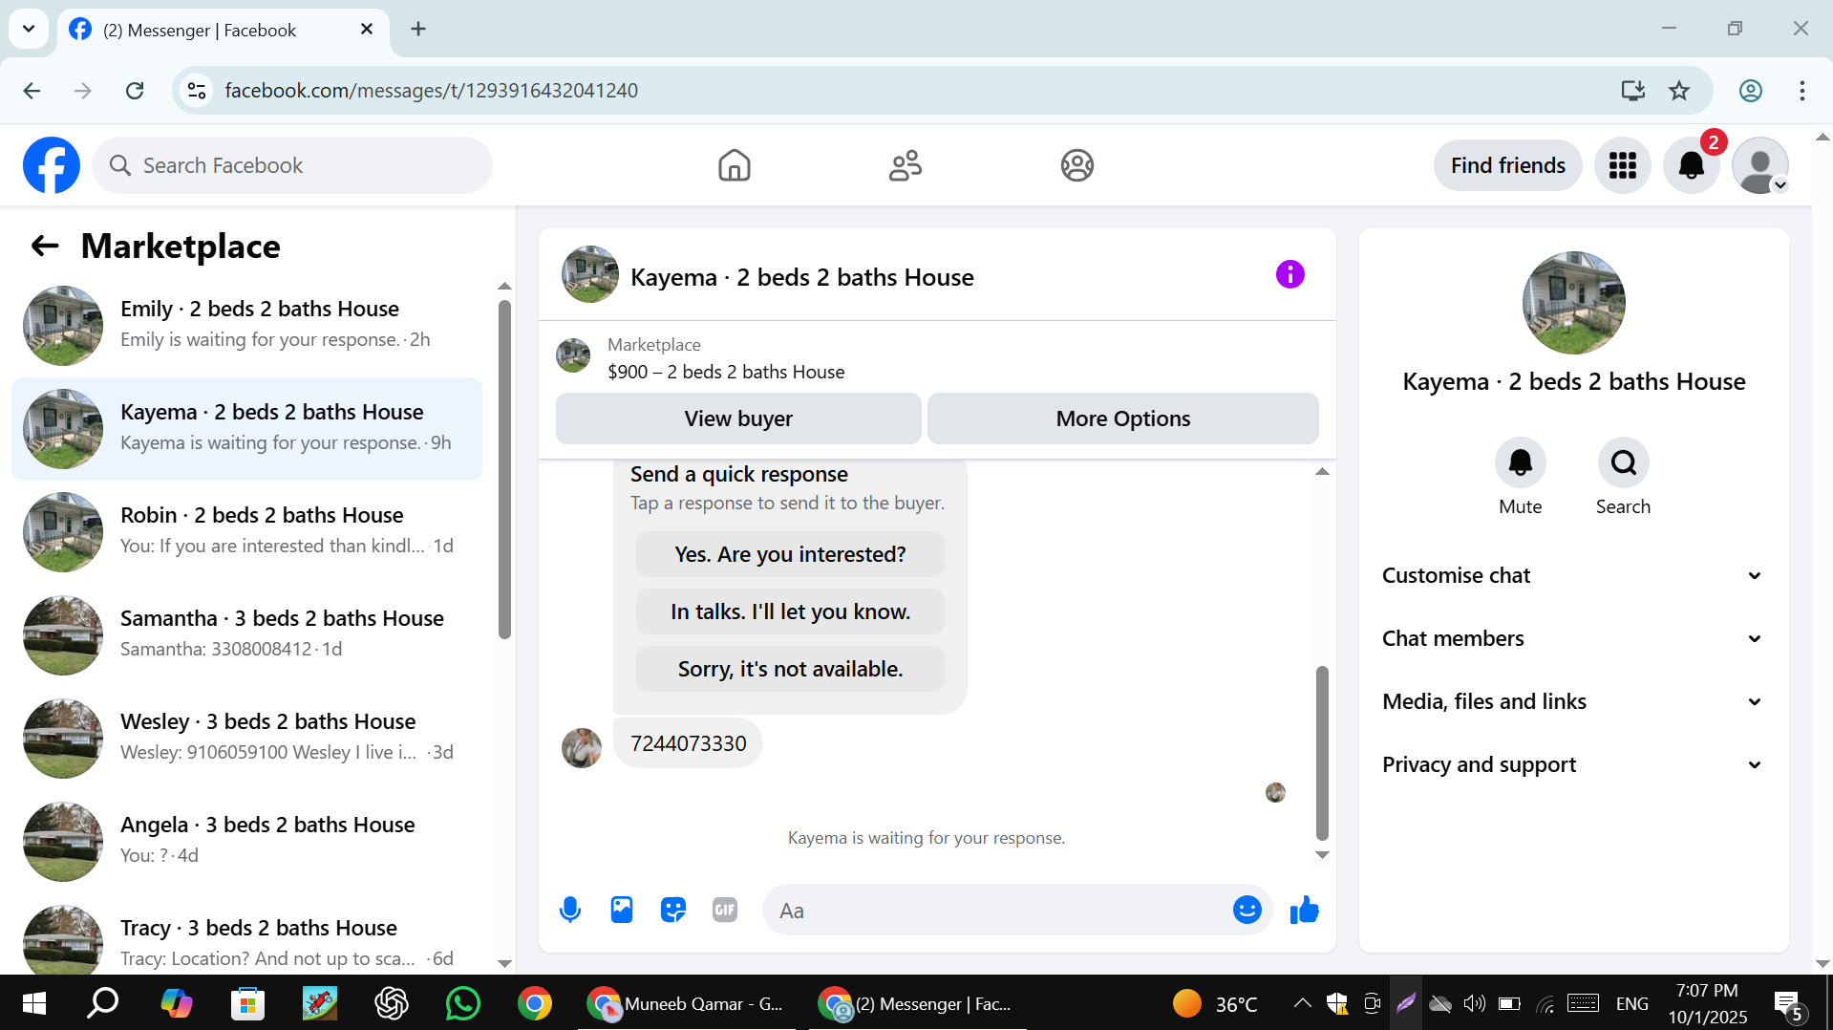This screenshot has height=1030, width=1833.
Task: Open Emily's 2 beds 2 baths chat
Action: click(247, 326)
